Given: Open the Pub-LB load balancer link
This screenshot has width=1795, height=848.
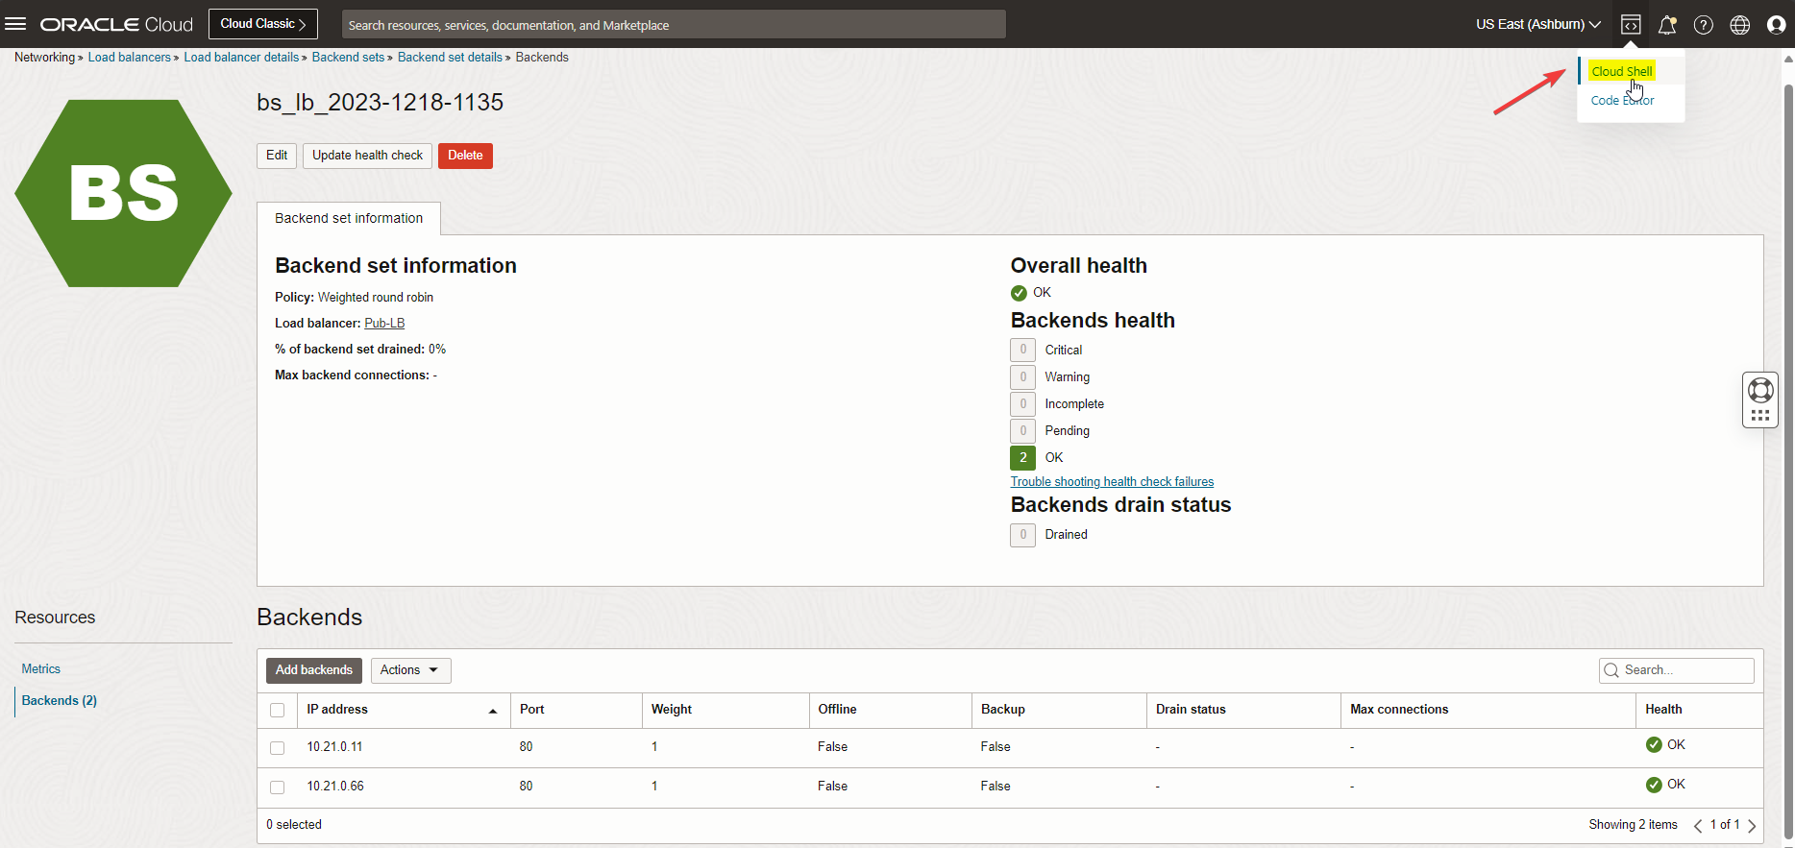Looking at the screenshot, I should point(384,324).
